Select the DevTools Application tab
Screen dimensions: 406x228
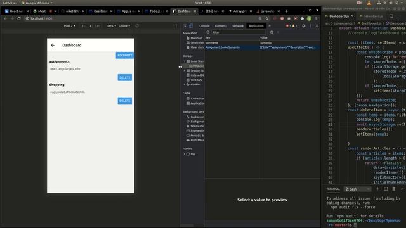click(256, 26)
